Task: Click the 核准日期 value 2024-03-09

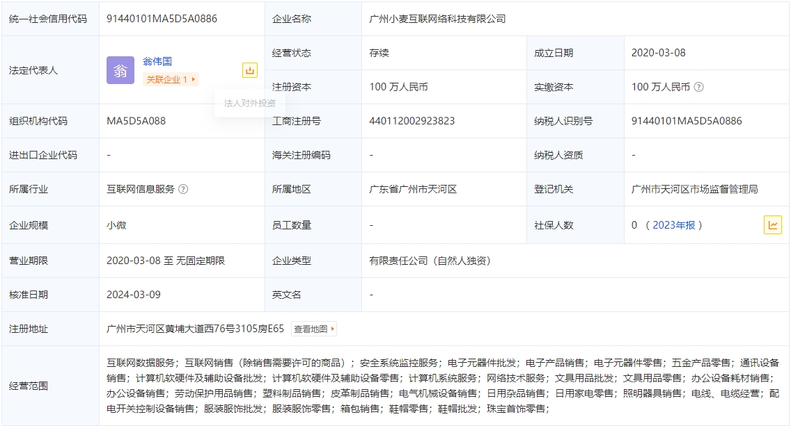Action: pyautogui.click(x=134, y=295)
